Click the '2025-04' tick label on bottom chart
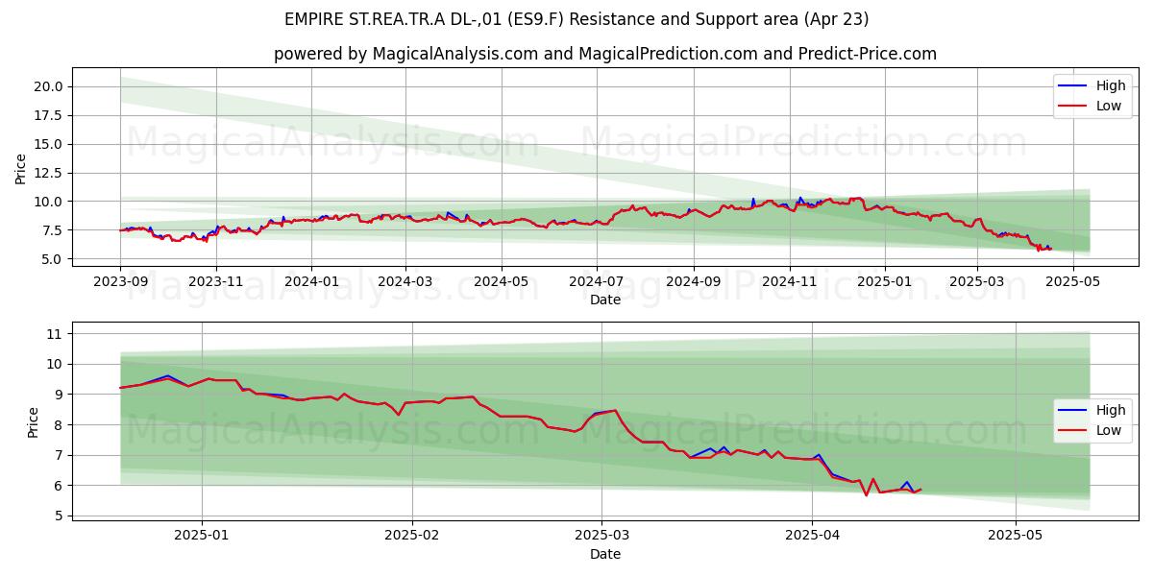1153x576 pixels. [x=813, y=536]
